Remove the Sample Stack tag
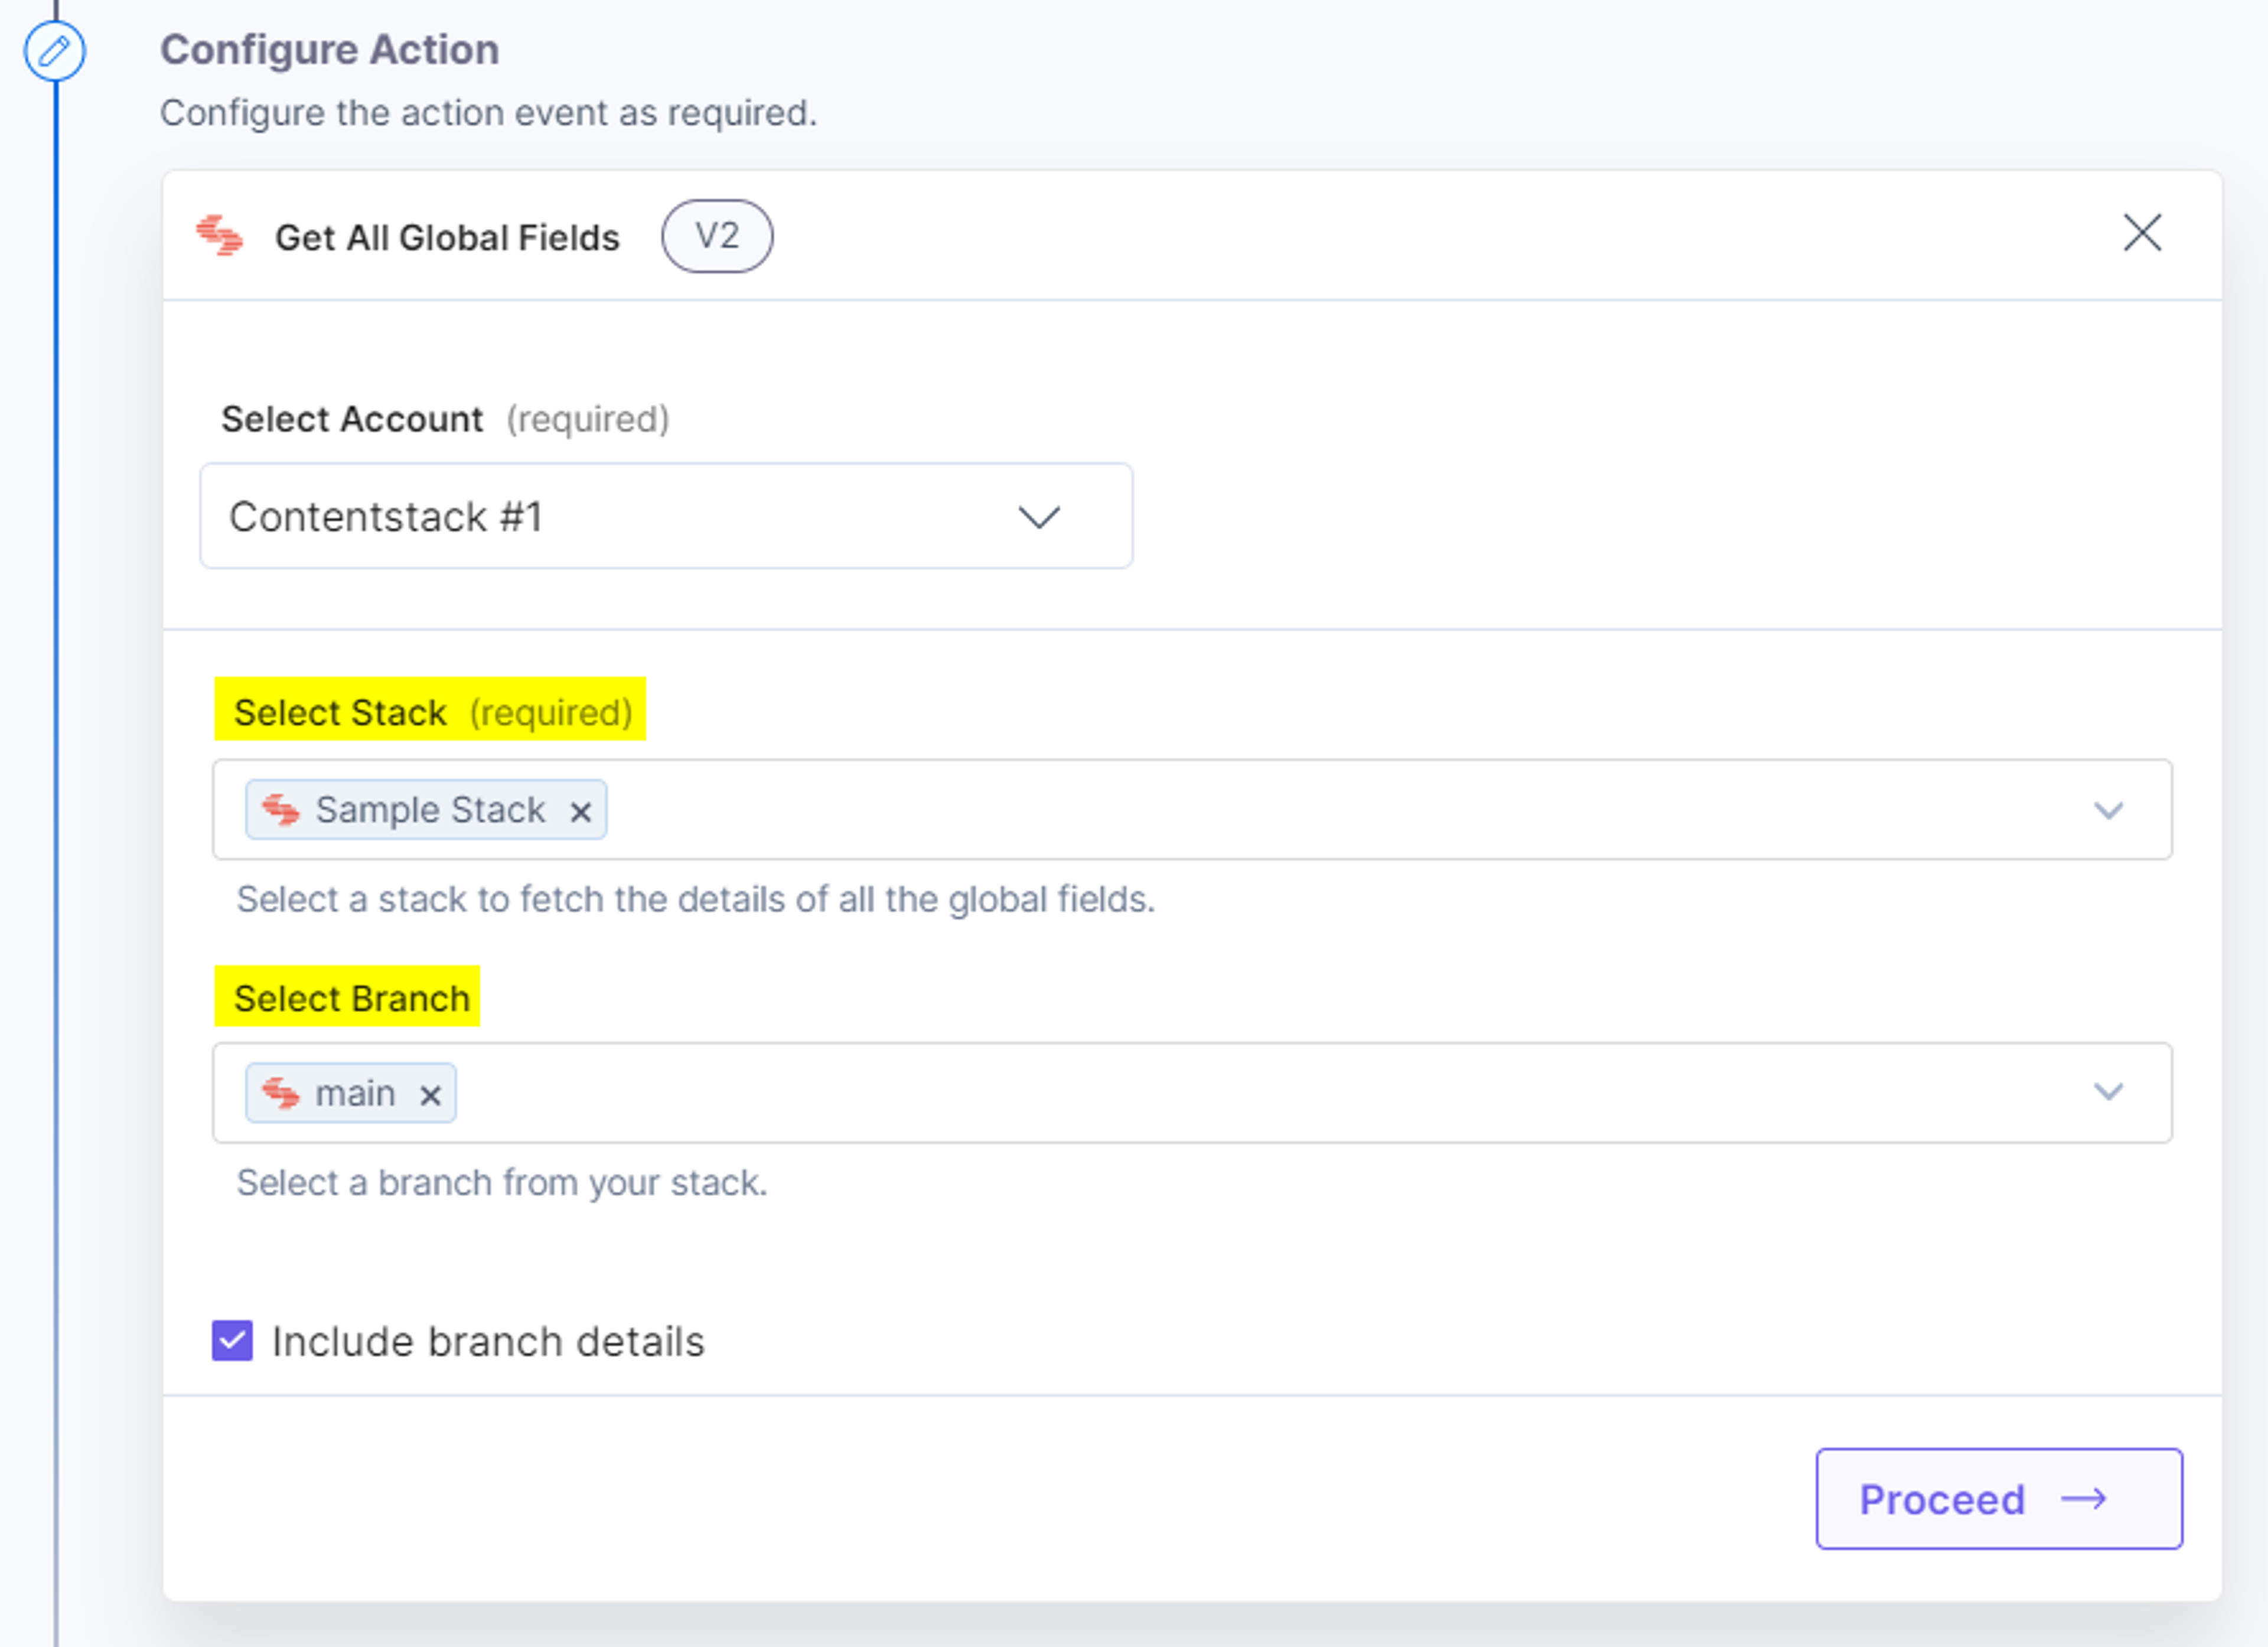 pyautogui.click(x=580, y=812)
